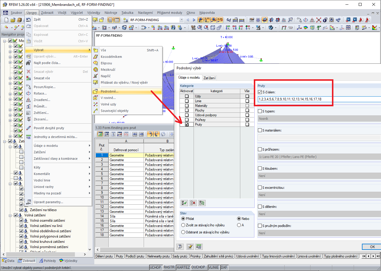381x271 pixels.
Task: Click the mirror tool icon in top toolbar
Action: [x=312, y=20]
